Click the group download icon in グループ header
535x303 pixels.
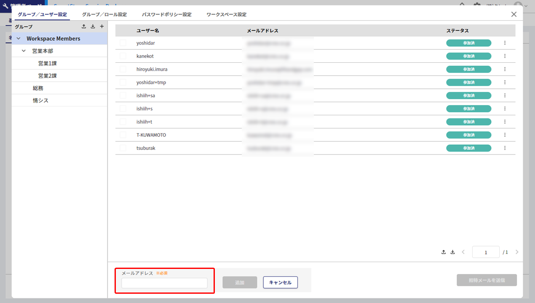pyautogui.click(x=93, y=27)
